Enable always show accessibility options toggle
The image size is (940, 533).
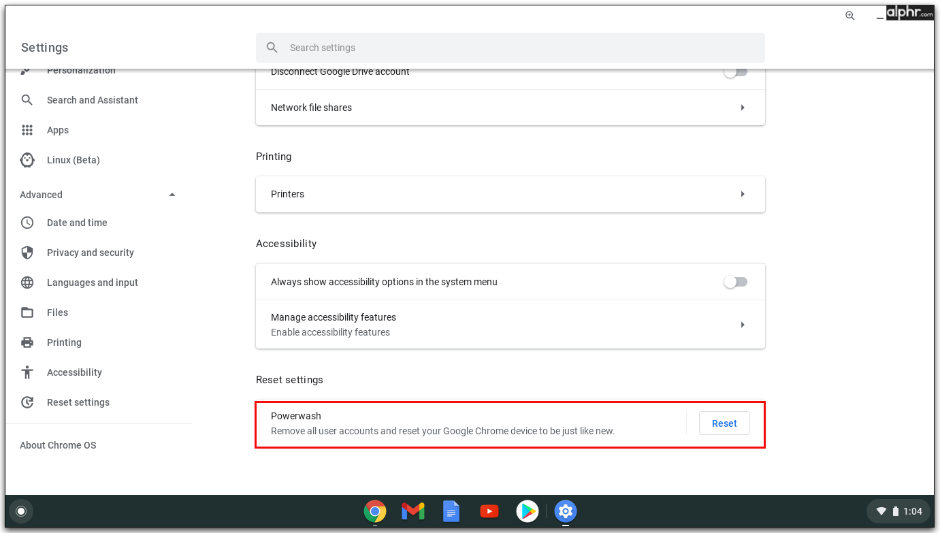click(x=735, y=282)
